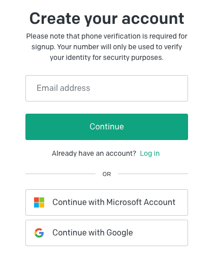This screenshot has height=274, width=215.
Task: Sign up using the Google option
Action: (107, 233)
